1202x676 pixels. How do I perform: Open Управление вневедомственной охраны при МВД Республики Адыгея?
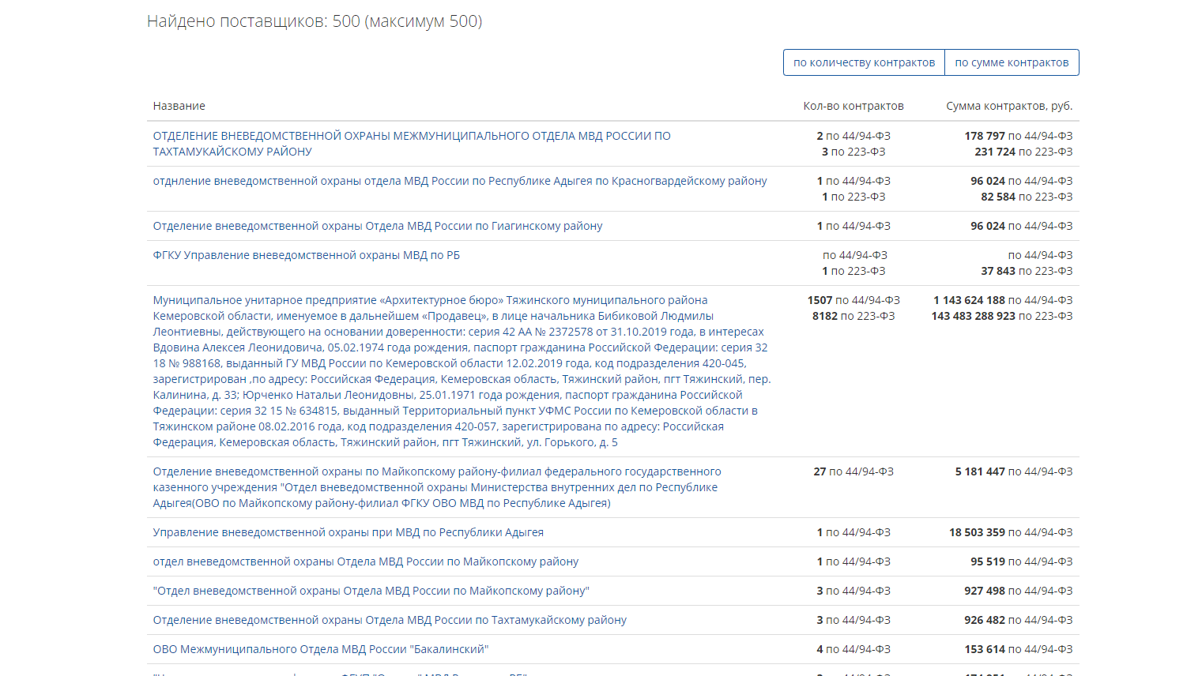click(349, 532)
